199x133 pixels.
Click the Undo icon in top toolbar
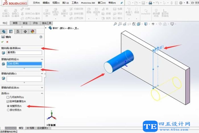[157, 3]
